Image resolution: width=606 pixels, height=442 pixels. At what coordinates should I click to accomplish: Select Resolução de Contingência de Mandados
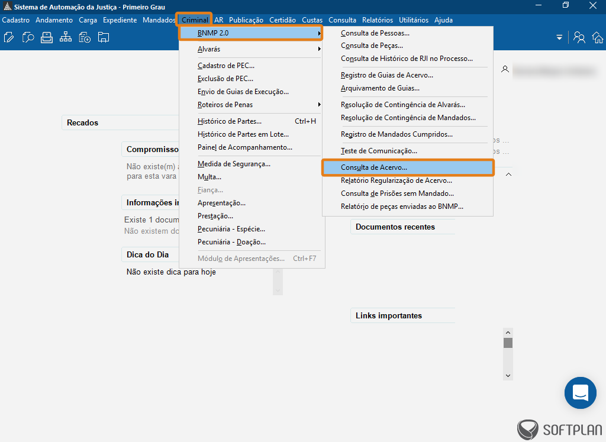(408, 118)
